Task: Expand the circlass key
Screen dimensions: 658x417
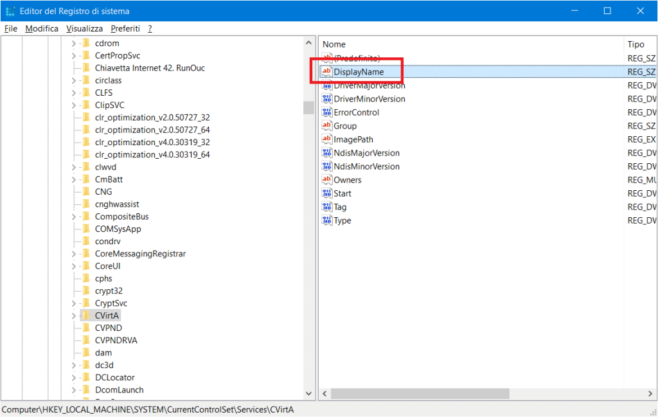Action: click(74, 80)
